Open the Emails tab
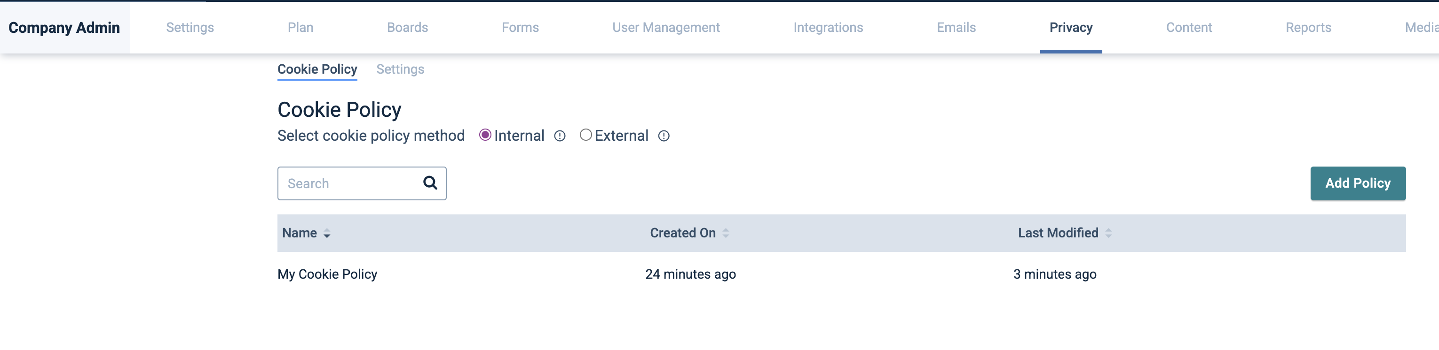1439x350 pixels. pyautogui.click(x=955, y=27)
